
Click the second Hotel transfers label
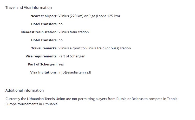(x=44, y=40)
